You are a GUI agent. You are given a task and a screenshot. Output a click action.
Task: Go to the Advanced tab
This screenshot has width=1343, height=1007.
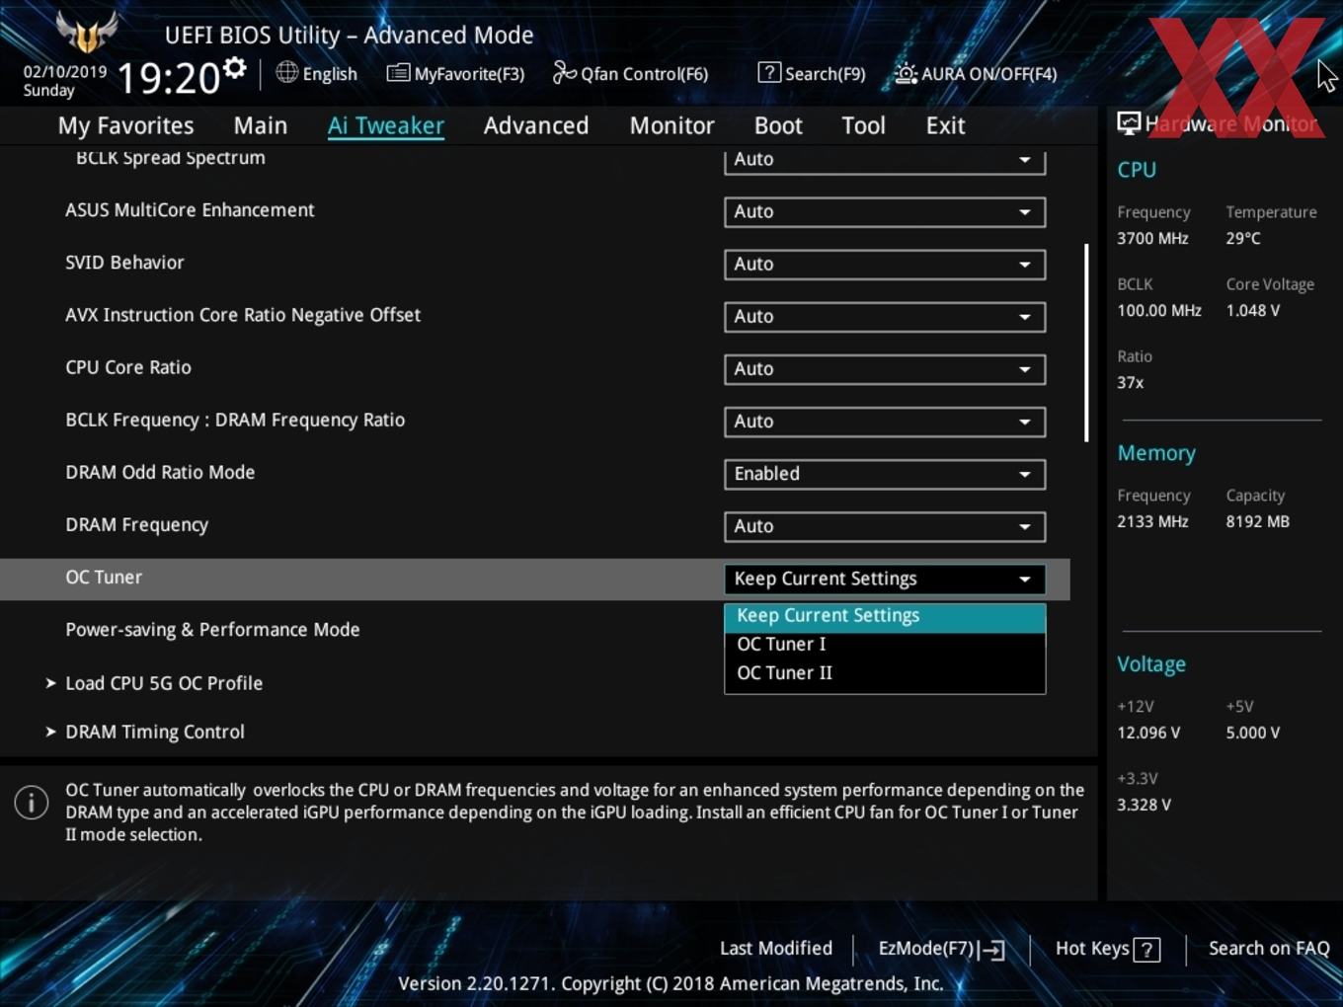pyautogui.click(x=536, y=125)
